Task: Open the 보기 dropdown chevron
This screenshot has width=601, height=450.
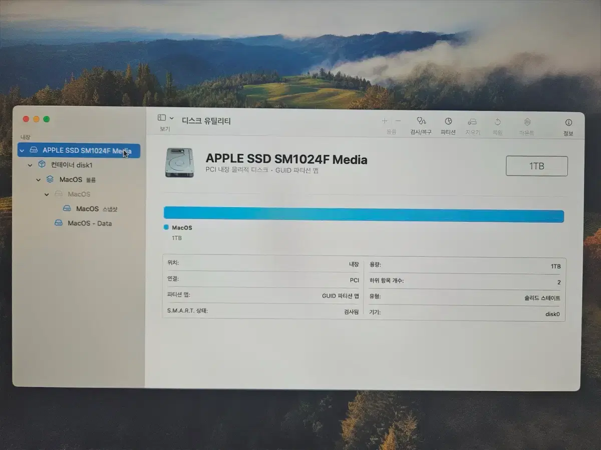Action: (x=172, y=118)
